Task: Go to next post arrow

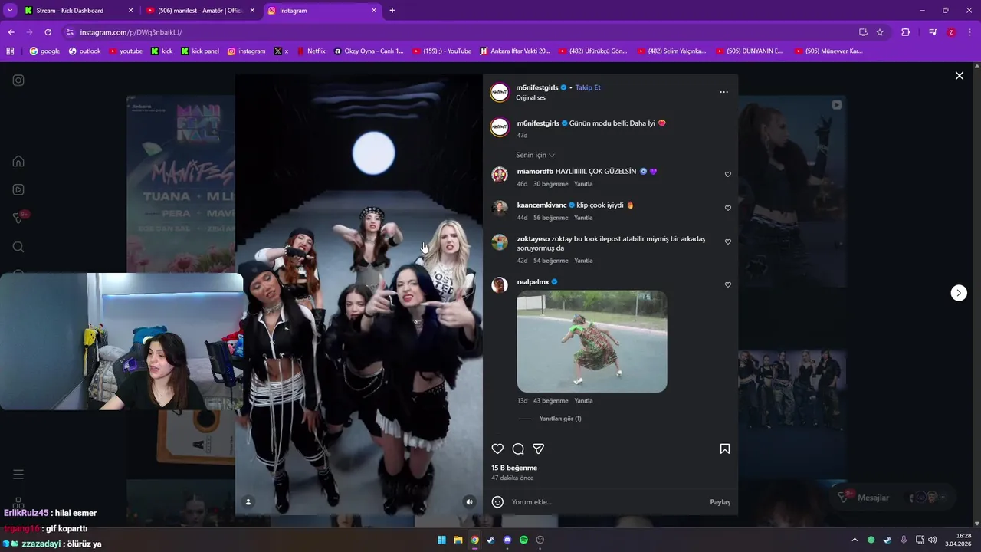Action: pos(959,293)
